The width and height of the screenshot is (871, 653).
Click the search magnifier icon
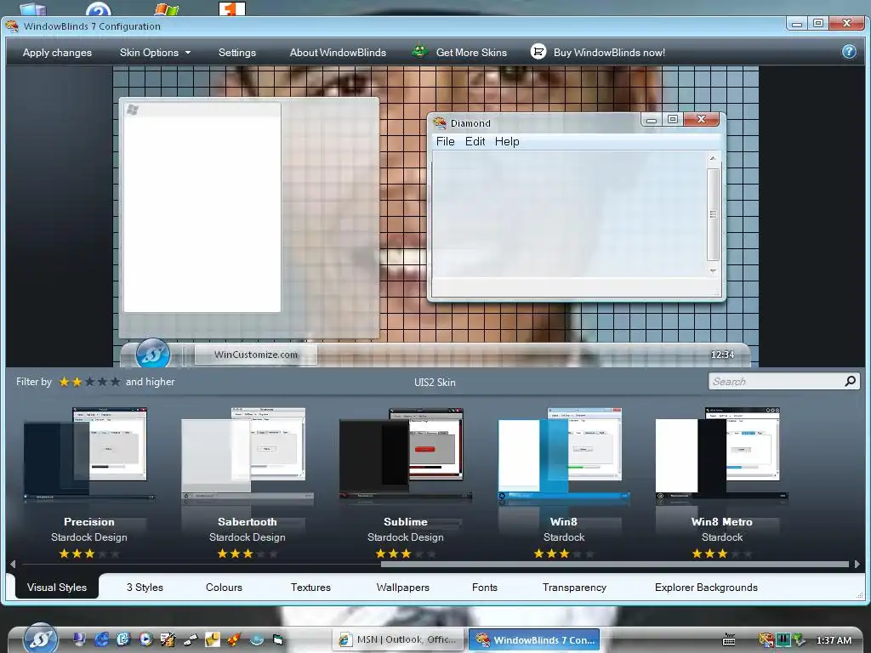(850, 381)
